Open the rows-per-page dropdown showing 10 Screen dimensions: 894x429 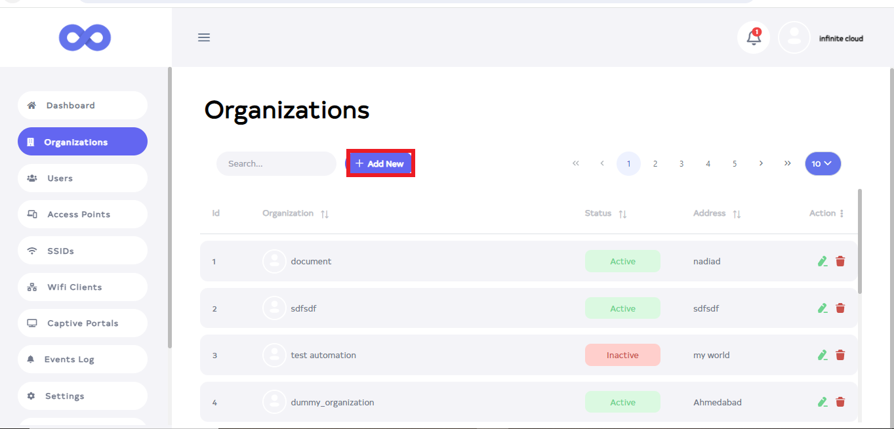[x=823, y=163]
